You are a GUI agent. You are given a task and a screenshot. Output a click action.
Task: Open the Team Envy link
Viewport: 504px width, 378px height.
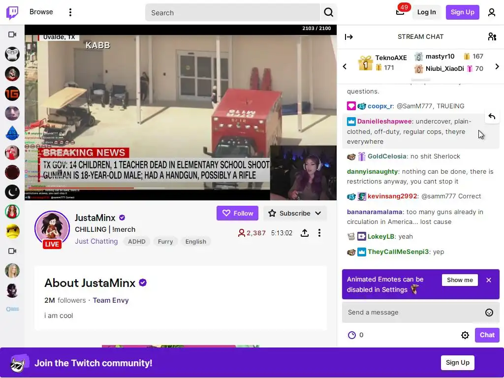tap(111, 300)
